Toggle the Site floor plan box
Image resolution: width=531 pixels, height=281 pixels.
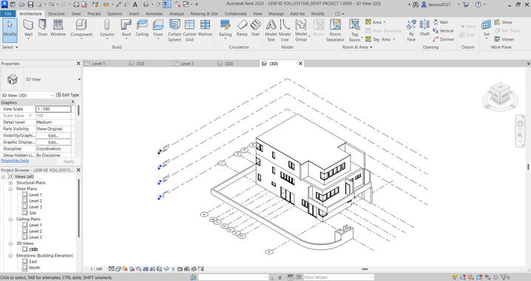pyautogui.click(x=25, y=212)
